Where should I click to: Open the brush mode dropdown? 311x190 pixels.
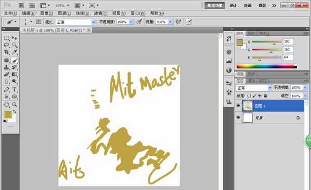[76, 22]
